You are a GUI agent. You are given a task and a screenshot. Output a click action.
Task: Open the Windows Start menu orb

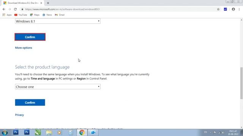5,133
